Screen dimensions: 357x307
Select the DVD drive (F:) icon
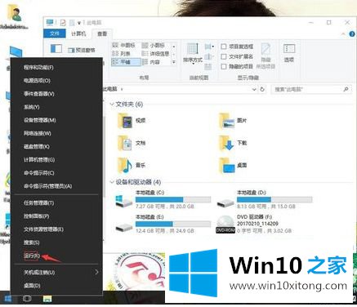coord(225,225)
